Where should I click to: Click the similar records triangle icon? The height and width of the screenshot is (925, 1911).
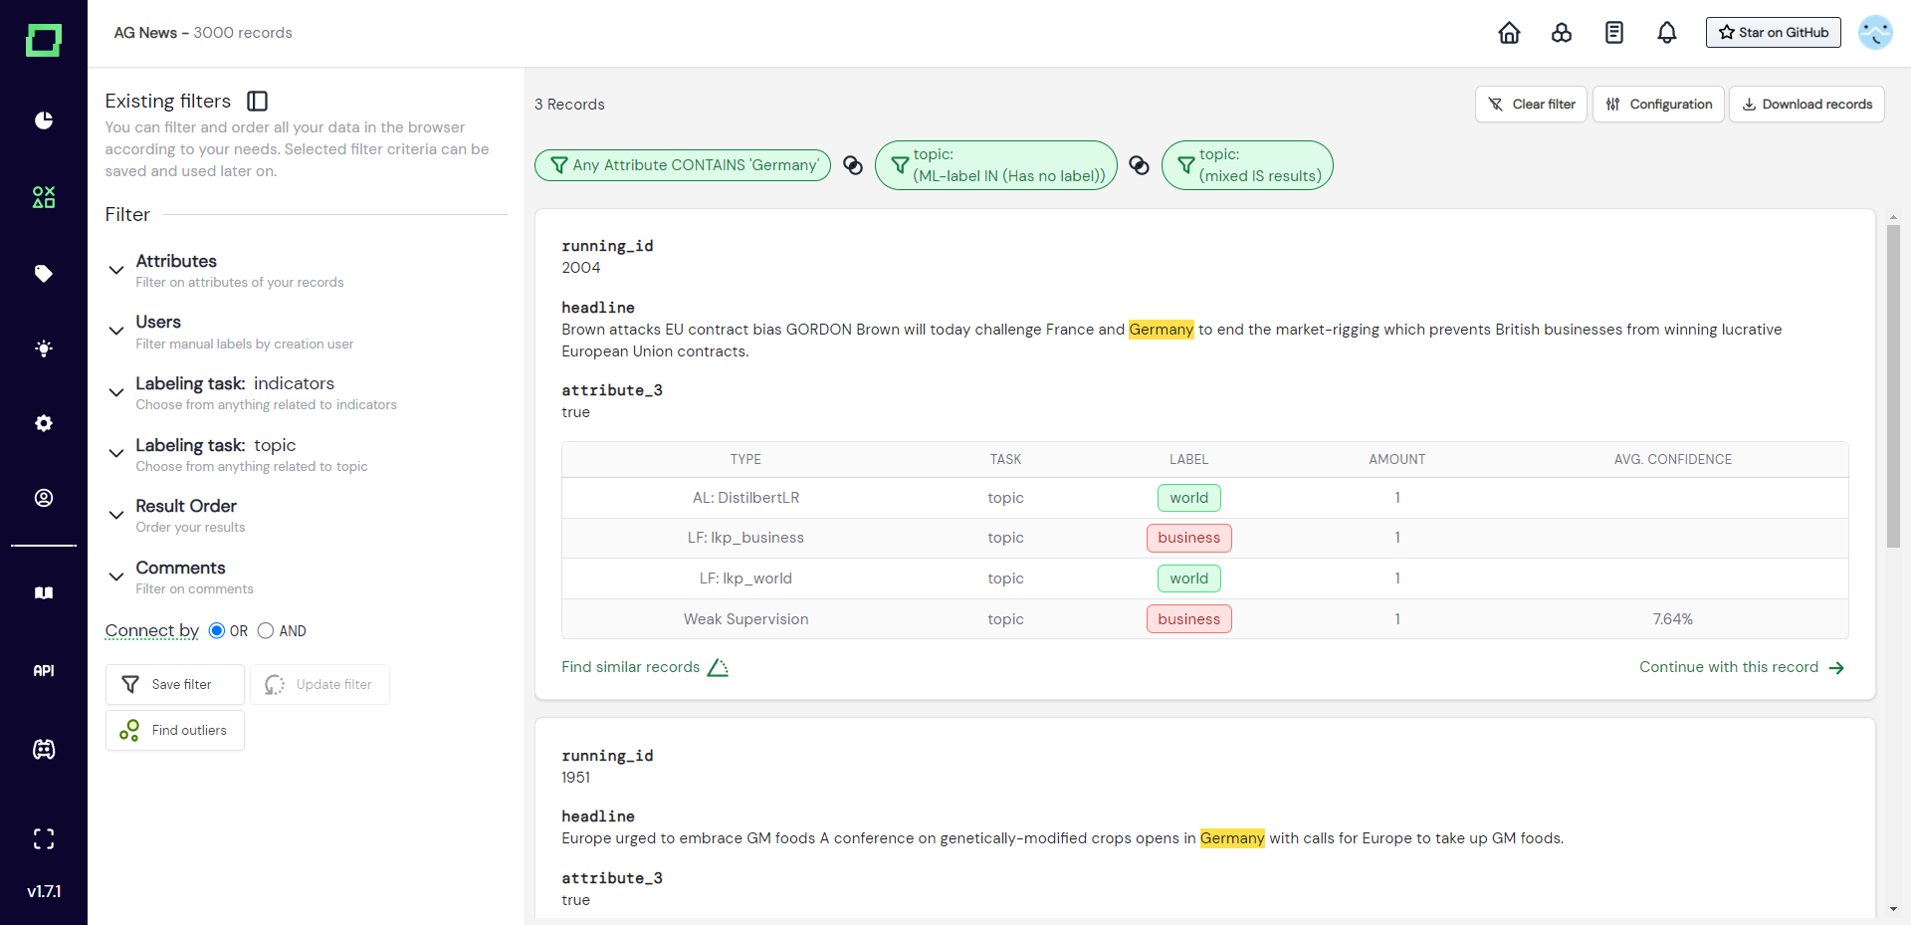click(x=718, y=667)
